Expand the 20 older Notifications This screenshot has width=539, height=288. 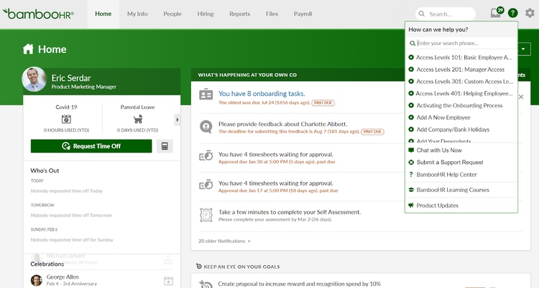[x=223, y=241]
